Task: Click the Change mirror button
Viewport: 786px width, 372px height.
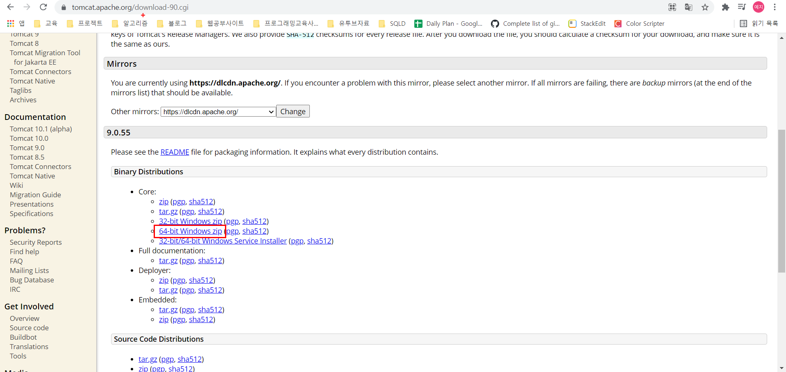Action: pyautogui.click(x=293, y=111)
